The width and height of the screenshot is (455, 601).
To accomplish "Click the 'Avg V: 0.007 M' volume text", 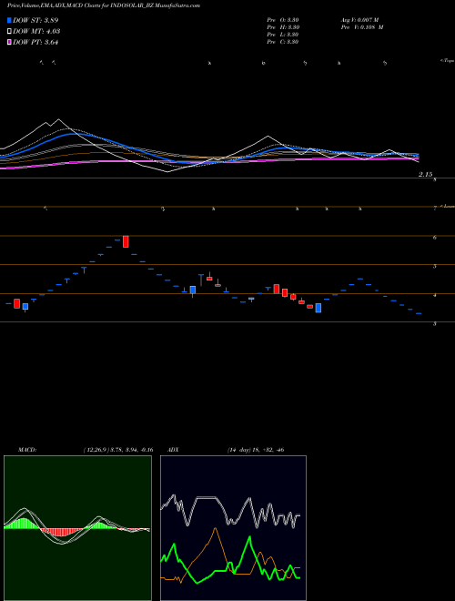I will [359, 20].
